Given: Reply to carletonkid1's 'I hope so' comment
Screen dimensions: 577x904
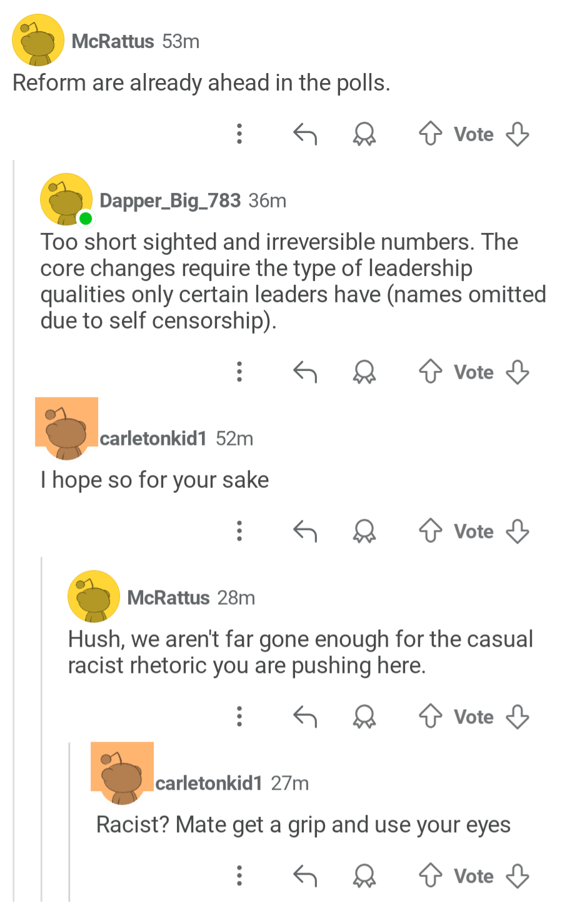Looking at the screenshot, I should pos(305,531).
